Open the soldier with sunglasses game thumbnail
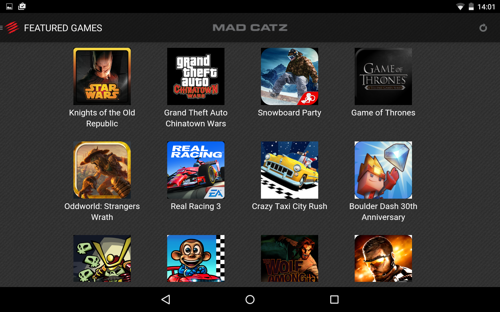Viewport: 500px width, 312px height. [383, 258]
